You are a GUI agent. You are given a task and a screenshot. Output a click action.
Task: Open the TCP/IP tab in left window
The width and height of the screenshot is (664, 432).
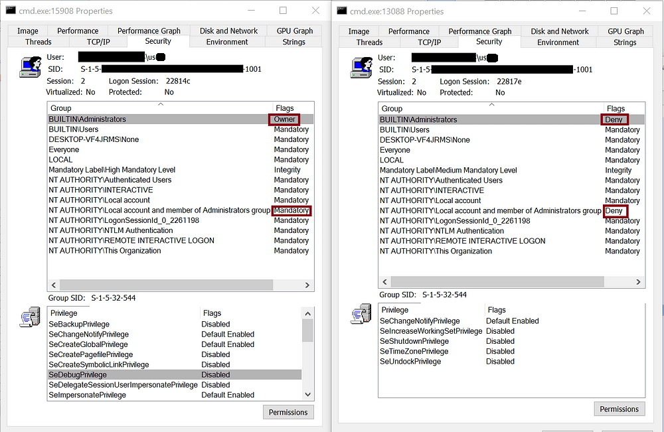(x=96, y=41)
